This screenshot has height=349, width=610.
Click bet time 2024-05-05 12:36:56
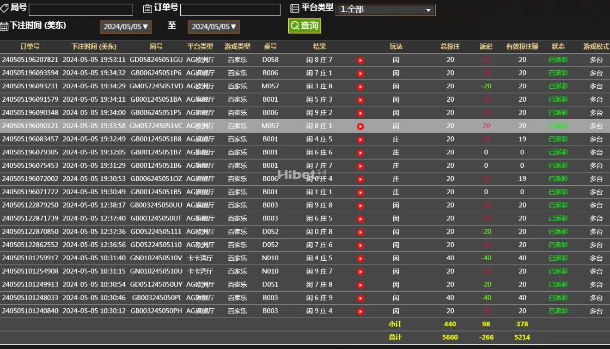(x=94, y=245)
